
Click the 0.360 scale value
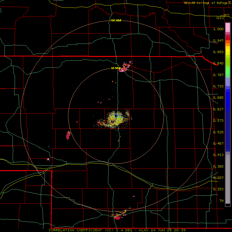(218, 167)
